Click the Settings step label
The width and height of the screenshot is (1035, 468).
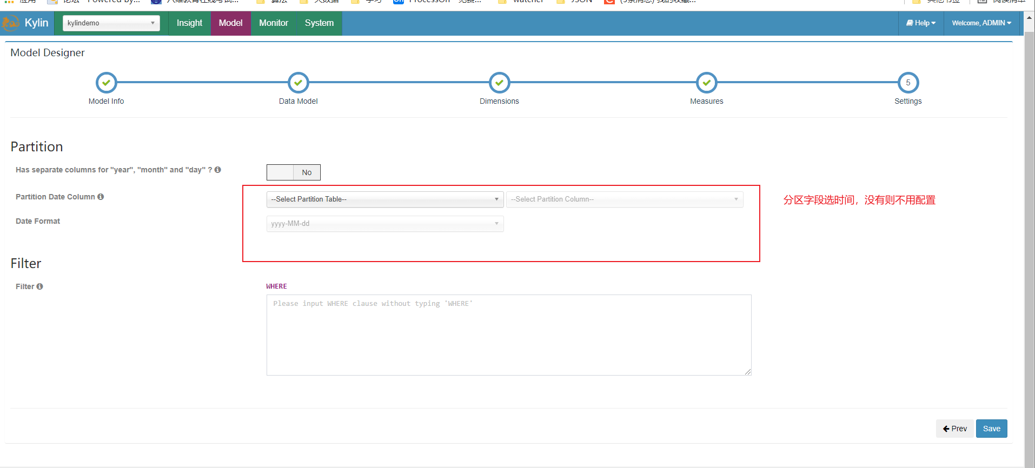[x=908, y=101]
